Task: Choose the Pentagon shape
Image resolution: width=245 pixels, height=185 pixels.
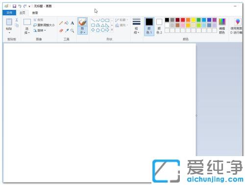Action: [x=98, y=30]
